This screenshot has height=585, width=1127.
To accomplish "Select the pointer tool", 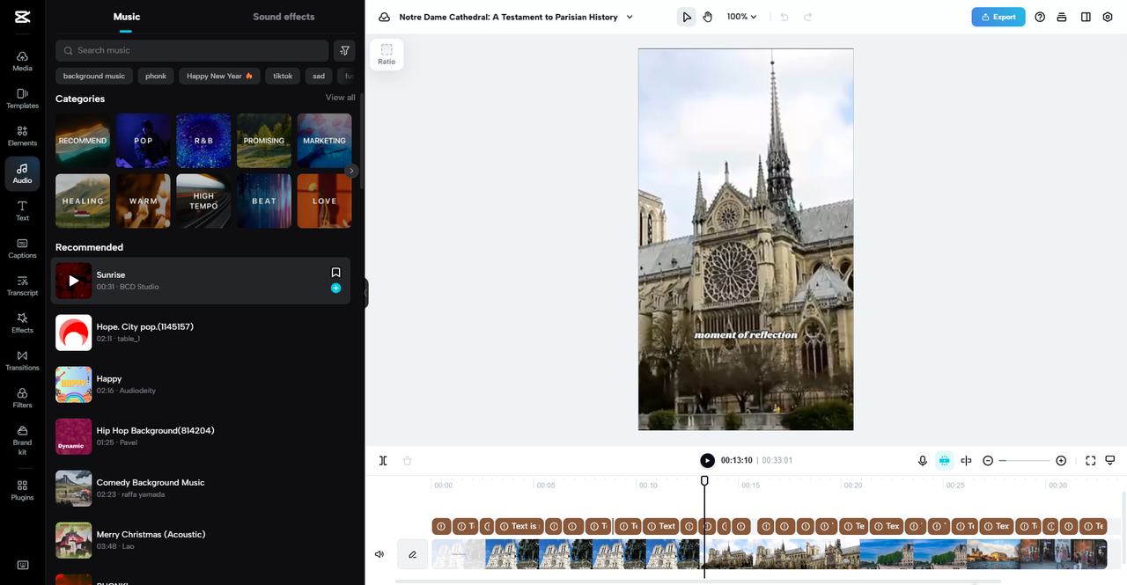I will [x=687, y=17].
